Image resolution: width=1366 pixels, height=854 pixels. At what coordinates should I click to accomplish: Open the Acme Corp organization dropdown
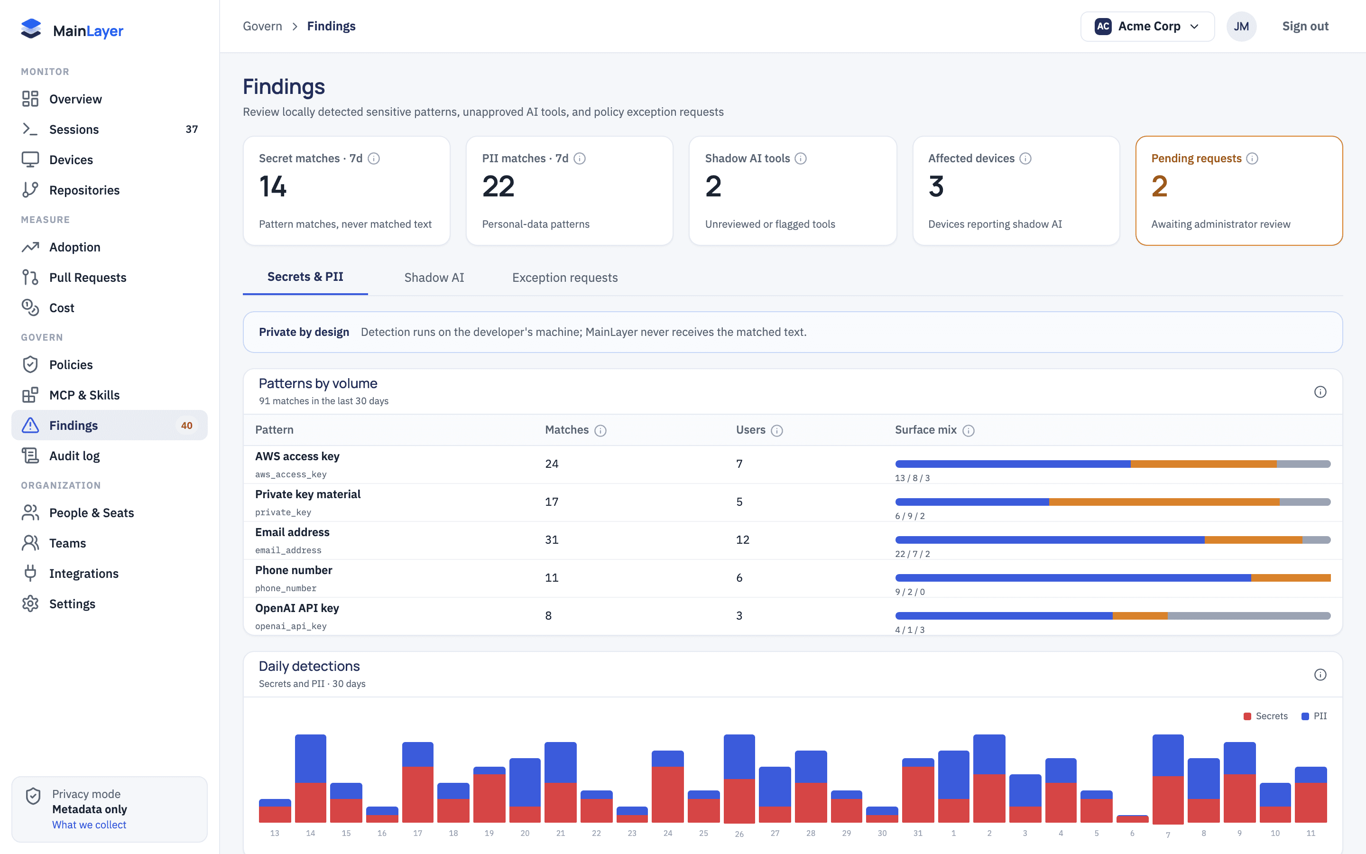[1147, 27]
